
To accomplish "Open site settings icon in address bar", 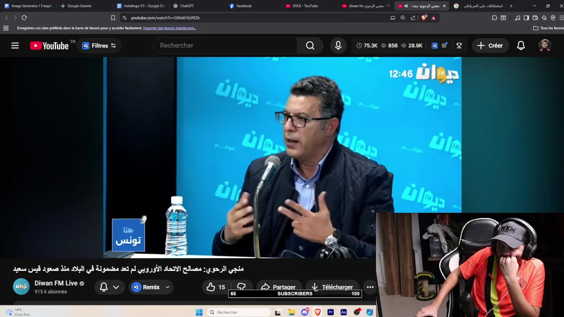I will (124, 18).
